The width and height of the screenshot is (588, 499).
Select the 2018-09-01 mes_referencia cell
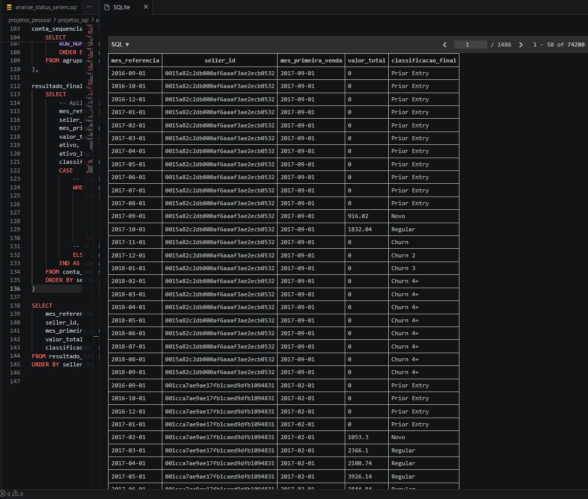(135, 373)
